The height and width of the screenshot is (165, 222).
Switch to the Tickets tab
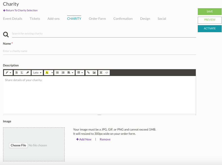35,19
